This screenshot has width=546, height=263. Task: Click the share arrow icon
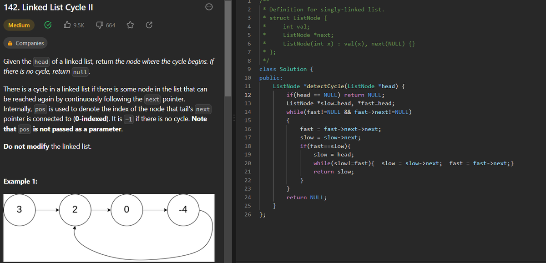(148, 25)
